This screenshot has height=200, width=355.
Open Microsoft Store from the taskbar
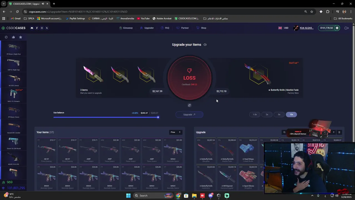(186, 196)
